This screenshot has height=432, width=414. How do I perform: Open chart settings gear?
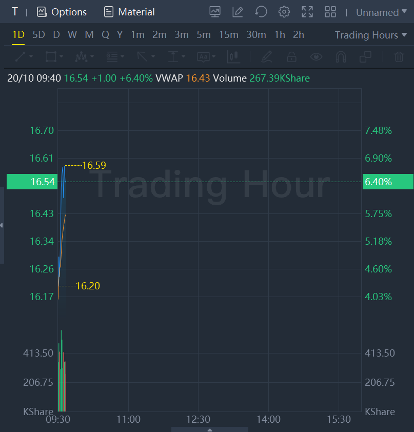click(x=284, y=12)
